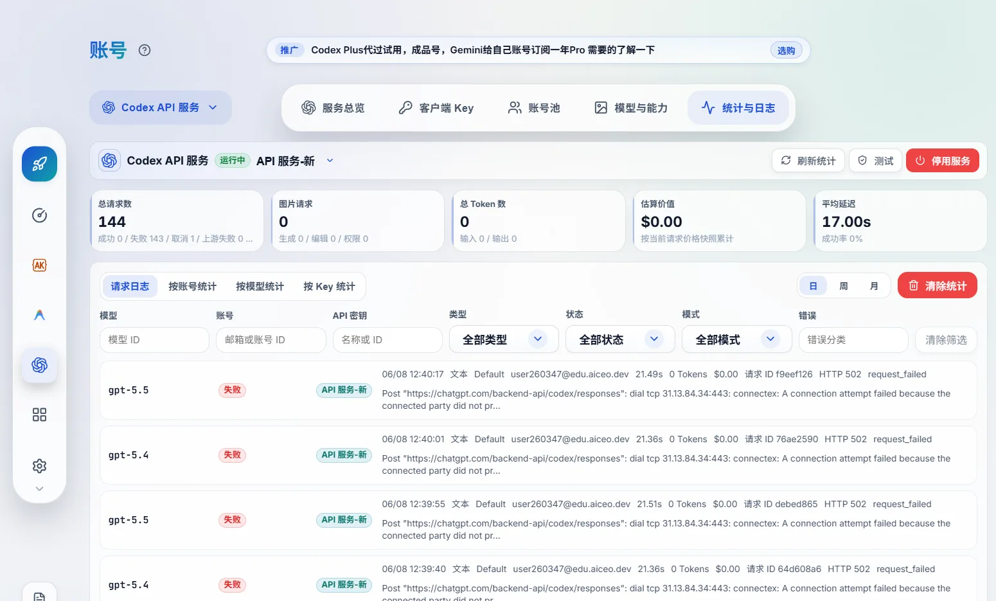This screenshot has height=601, width=996.
Task: Select the OpenAI logo sidebar icon
Action: (x=39, y=365)
